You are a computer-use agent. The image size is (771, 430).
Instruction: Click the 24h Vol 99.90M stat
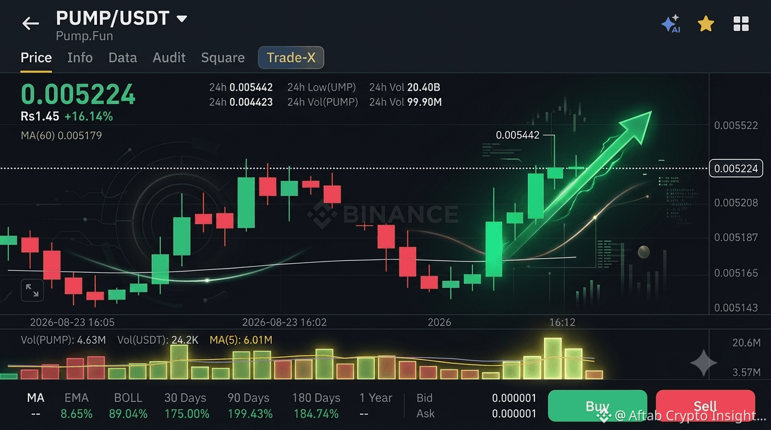(x=406, y=102)
